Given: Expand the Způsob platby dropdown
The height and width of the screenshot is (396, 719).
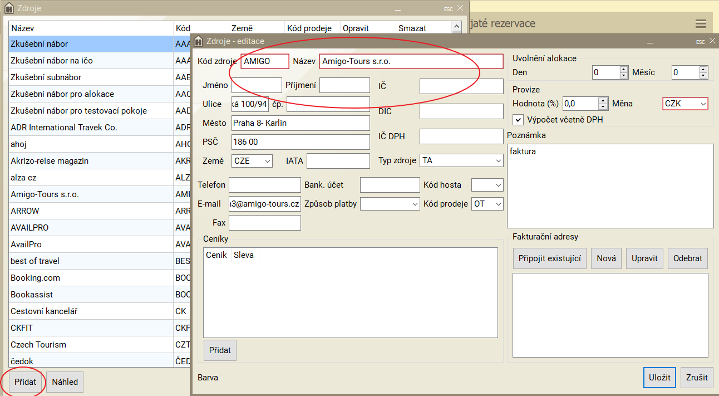Looking at the screenshot, I should click(390, 204).
